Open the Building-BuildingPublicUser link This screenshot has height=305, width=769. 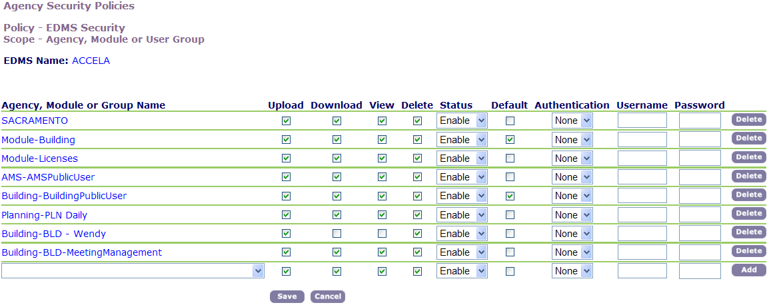click(64, 196)
